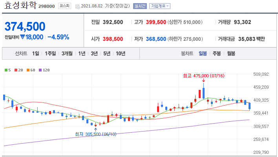Open the 기업개요 dropdown
Viewport: 278px width, 157px height.
159,6
